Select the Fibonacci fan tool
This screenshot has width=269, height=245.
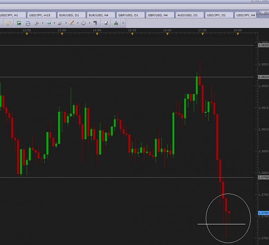[x=60, y=23]
